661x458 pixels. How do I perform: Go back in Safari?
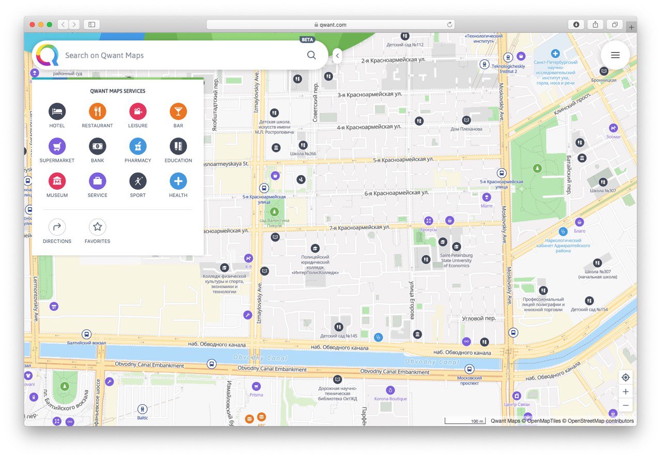(x=63, y=24)
